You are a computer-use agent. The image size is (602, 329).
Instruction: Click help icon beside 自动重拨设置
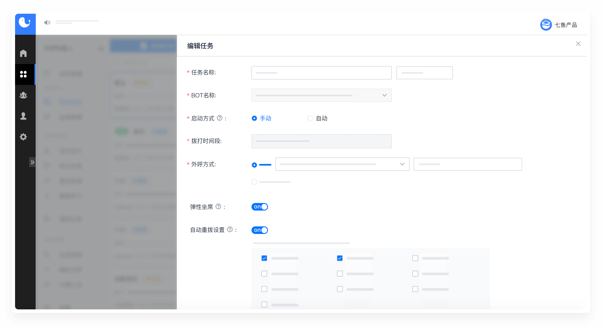230,230
